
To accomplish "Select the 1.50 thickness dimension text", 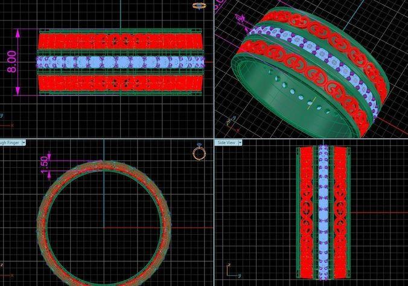I will click(45, 165).
